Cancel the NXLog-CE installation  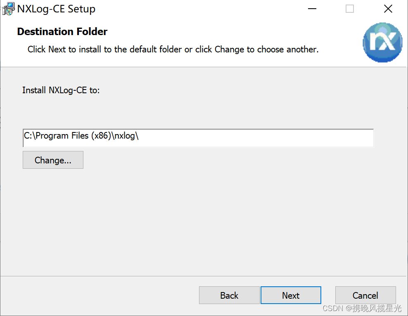365,295
